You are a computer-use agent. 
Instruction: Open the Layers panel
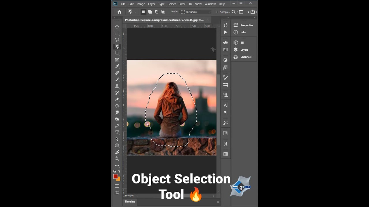tap(244, 50)
